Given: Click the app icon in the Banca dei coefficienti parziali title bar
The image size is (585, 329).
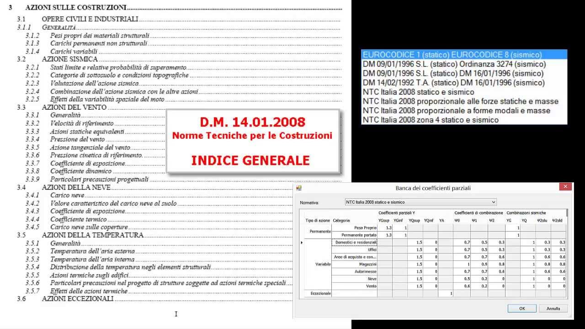Looking at the screenshot, I should 299,188.
